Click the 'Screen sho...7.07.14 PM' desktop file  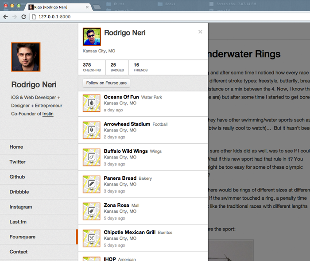tap(233, 4)
